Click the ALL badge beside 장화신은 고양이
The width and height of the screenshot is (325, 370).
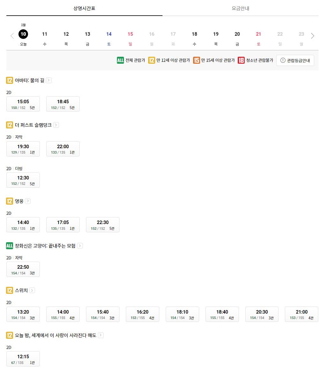click(10, 246)
